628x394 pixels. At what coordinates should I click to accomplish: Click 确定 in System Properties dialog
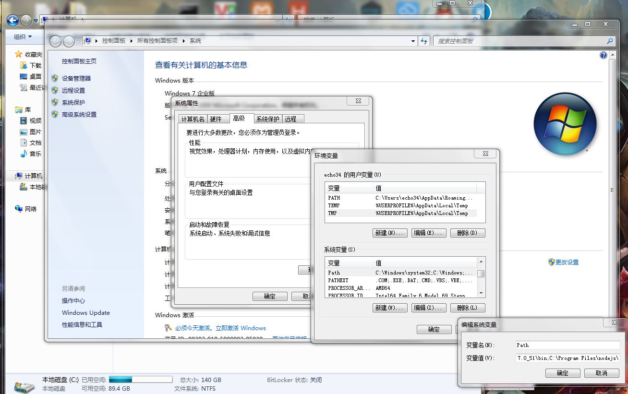269,296
